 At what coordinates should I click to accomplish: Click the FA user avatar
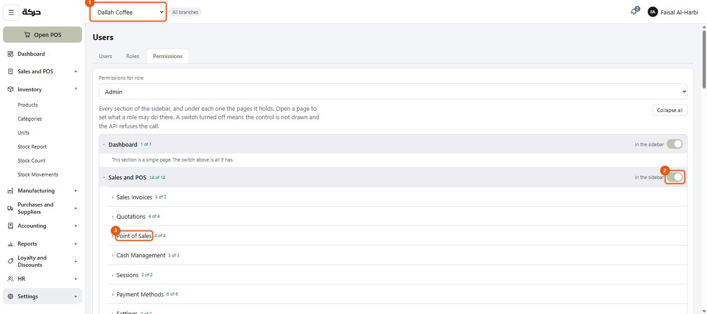(652, 12)
